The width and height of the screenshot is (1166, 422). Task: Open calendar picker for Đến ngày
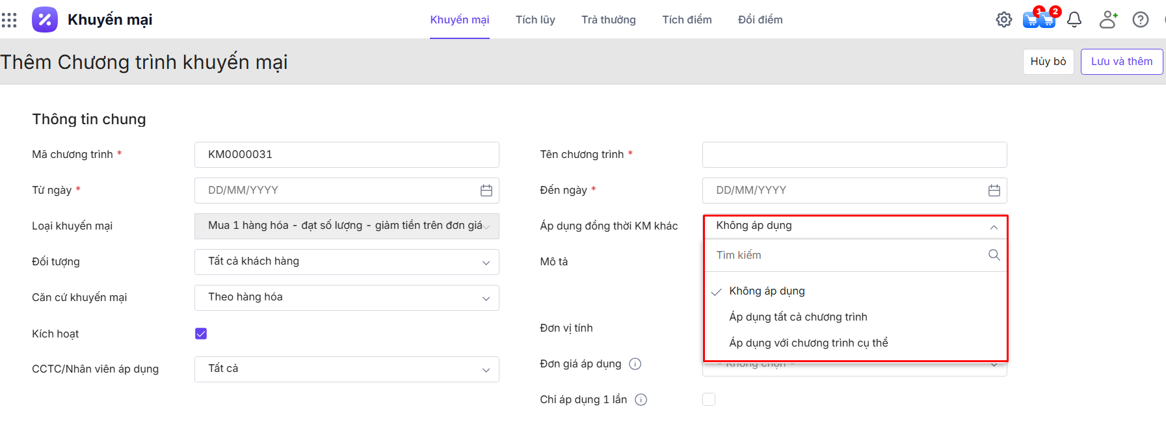(994, 191)
